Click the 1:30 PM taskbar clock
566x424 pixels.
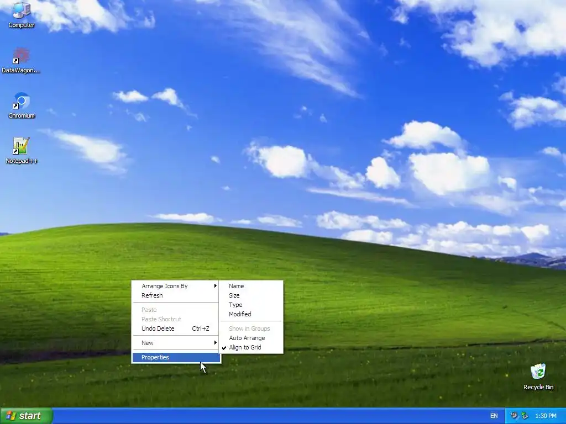click(546, 416)
